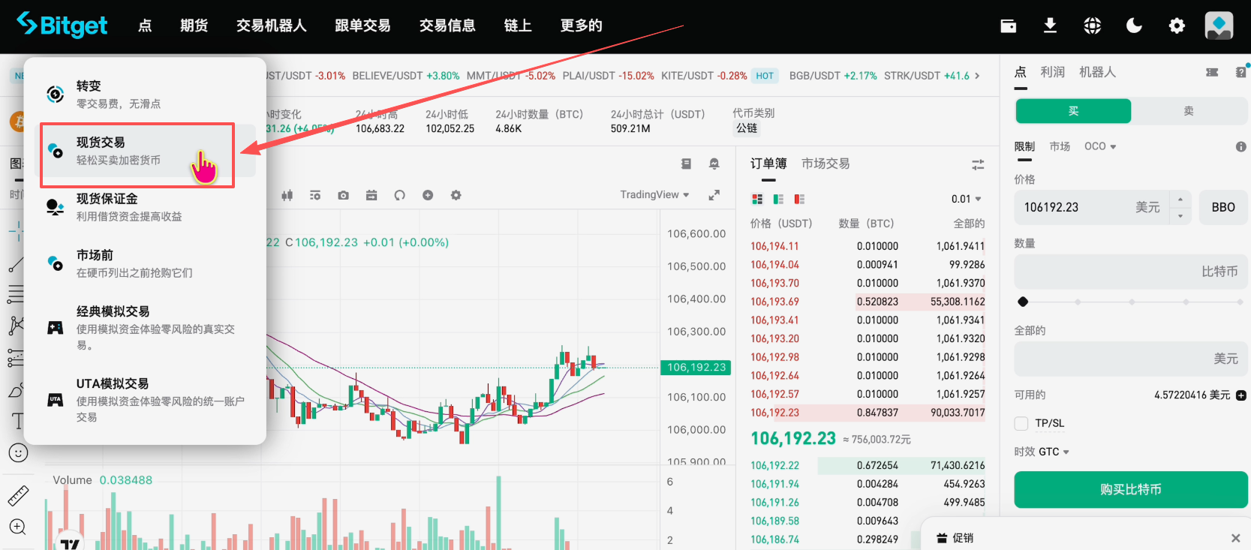
Task: Open the 0.01 price precision dropdown
Action: point(966,199)
